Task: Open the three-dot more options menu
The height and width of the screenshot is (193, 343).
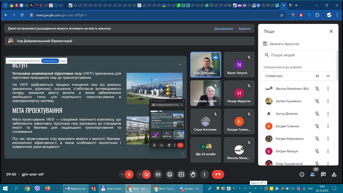Action: pos(204,175)
